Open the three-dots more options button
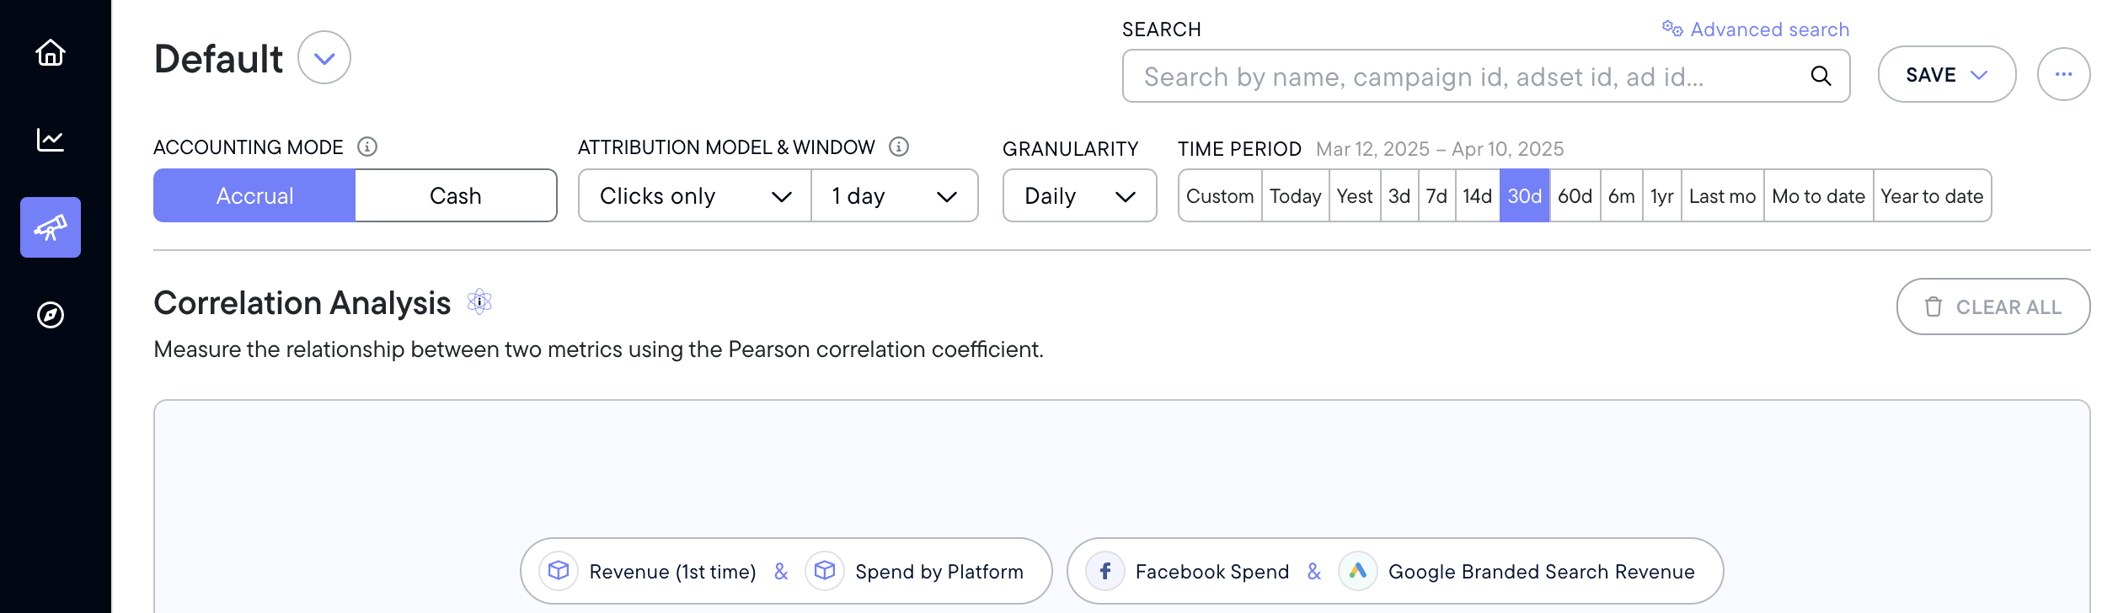Screen dimensions: 2118x613 coord(2063,75)
